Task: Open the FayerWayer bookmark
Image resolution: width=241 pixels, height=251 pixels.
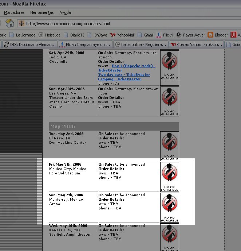Action: [x=190, y=35]
